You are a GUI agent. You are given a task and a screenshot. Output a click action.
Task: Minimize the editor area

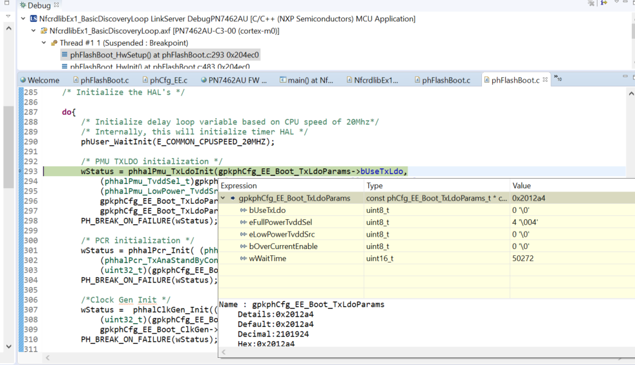click(625, 76)
